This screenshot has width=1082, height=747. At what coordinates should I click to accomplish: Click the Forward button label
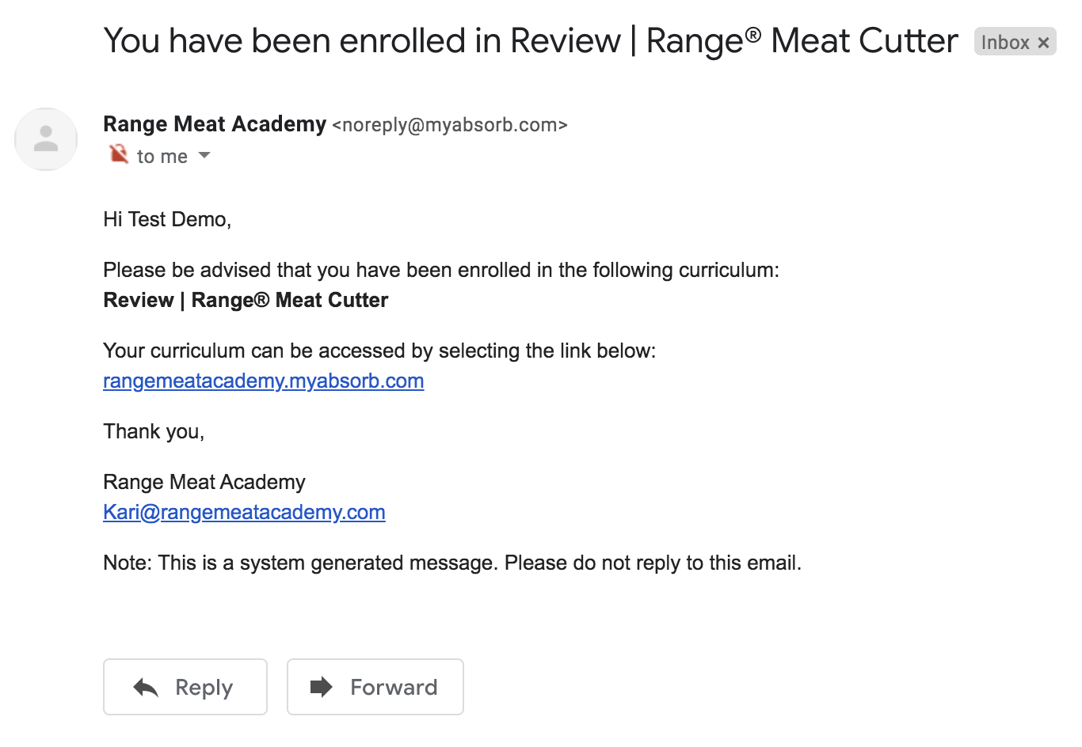394,687
